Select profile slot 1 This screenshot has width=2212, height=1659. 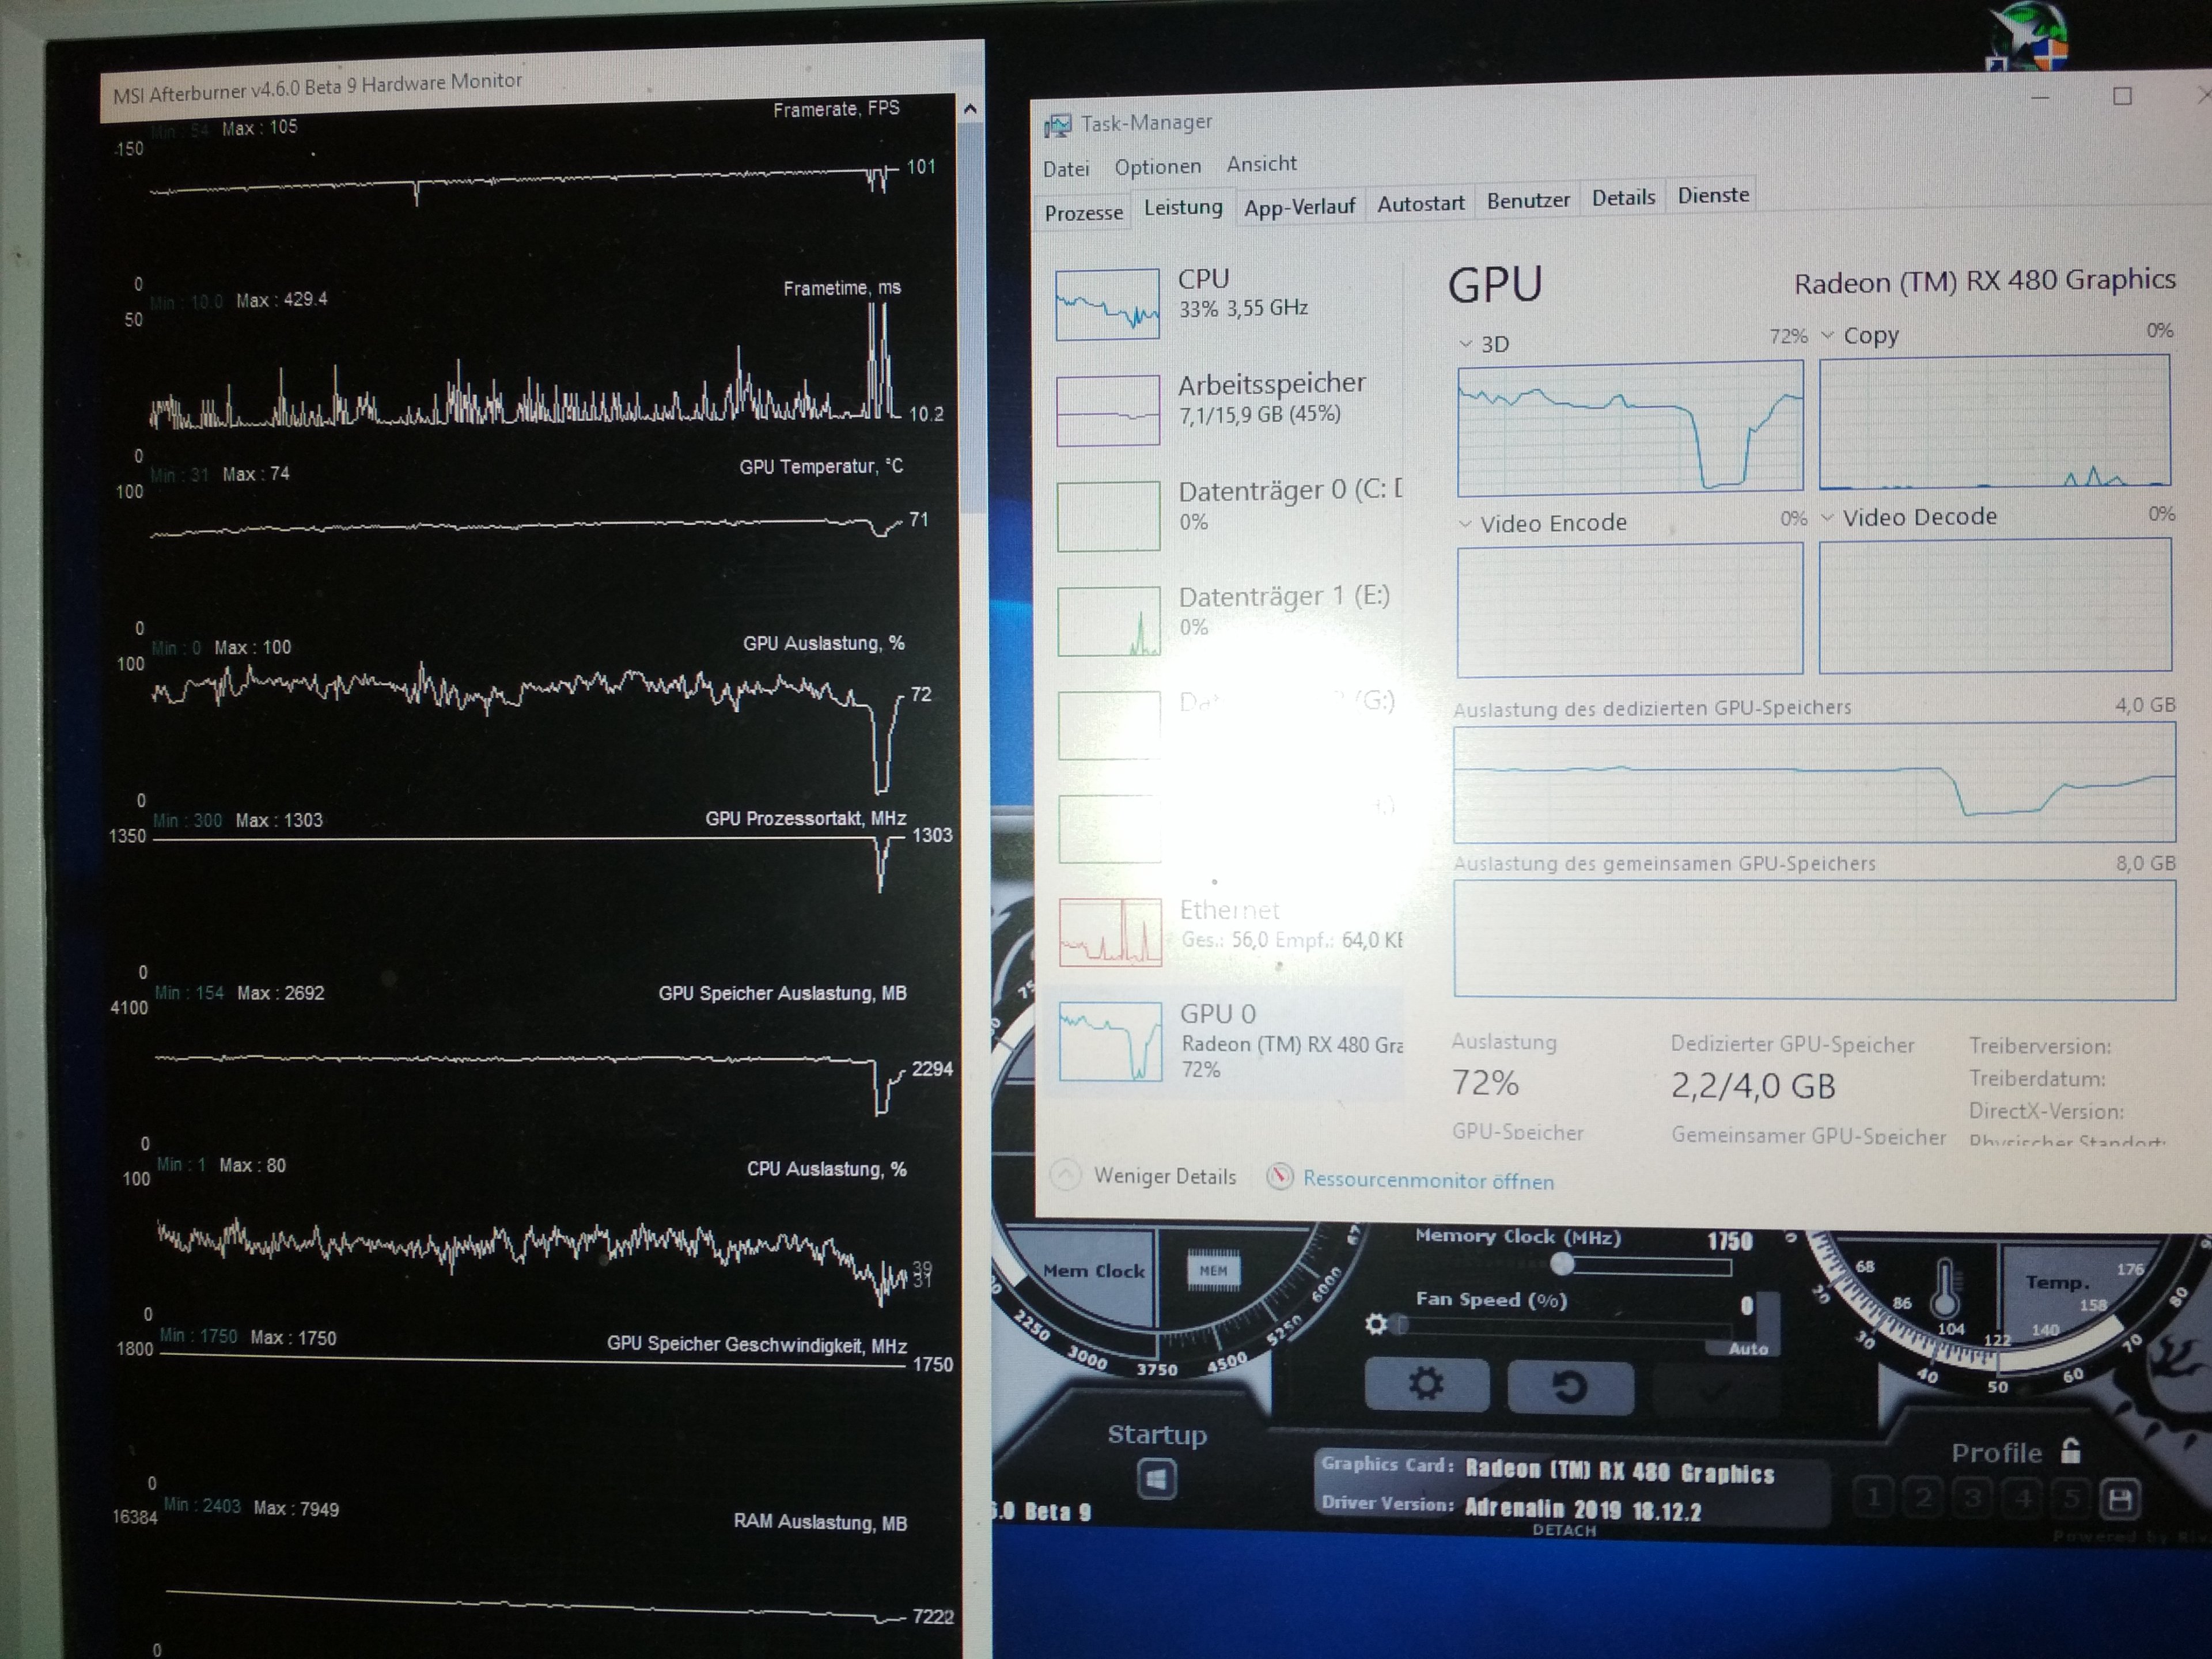pyautogui.click(x=1874, y=1498)
